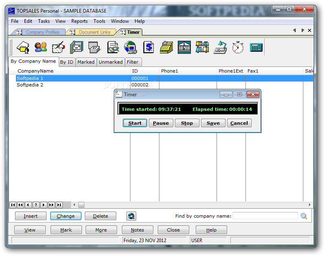Click the More button

pos(101,230)
